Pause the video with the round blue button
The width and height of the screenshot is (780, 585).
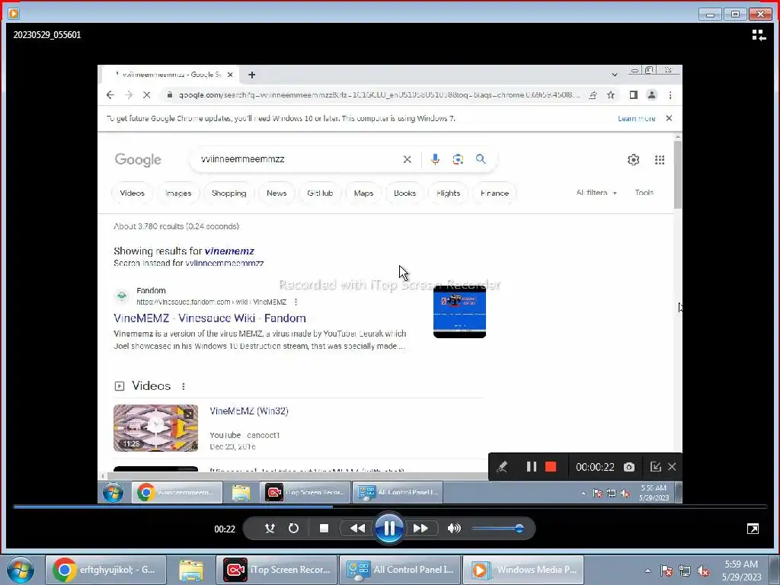click(x=389, y=529)
